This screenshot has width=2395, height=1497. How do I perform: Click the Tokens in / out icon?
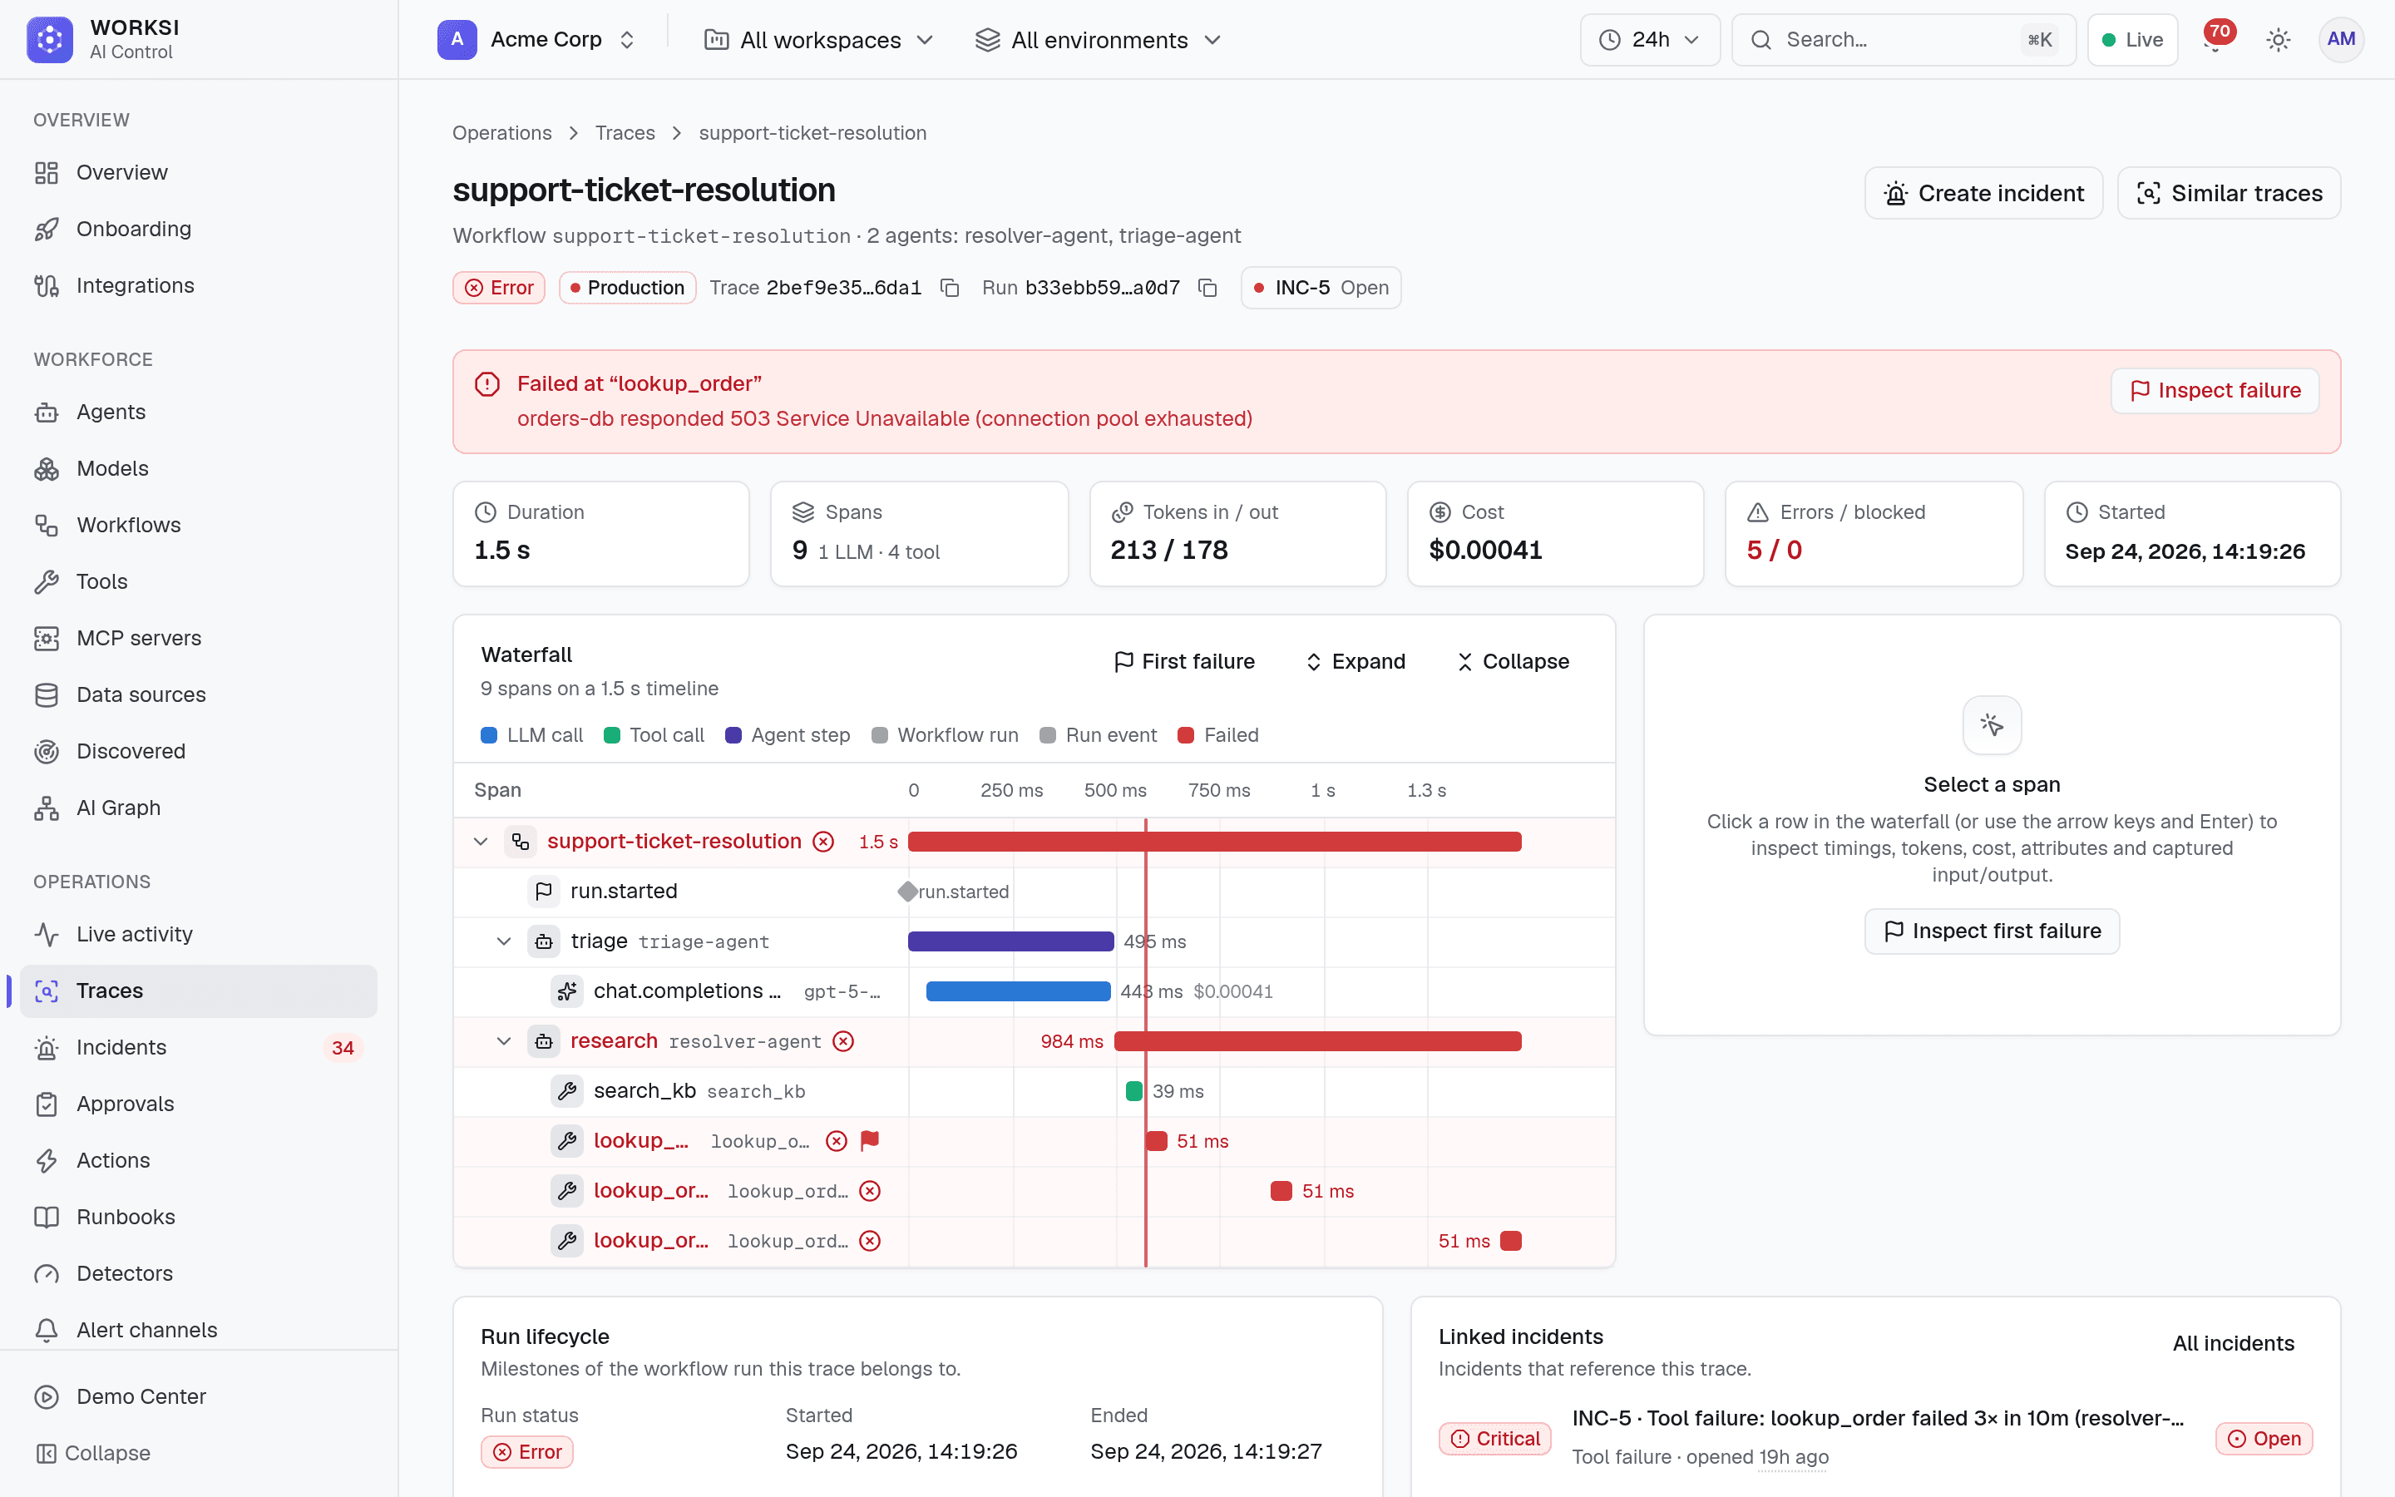[1121, 511]
